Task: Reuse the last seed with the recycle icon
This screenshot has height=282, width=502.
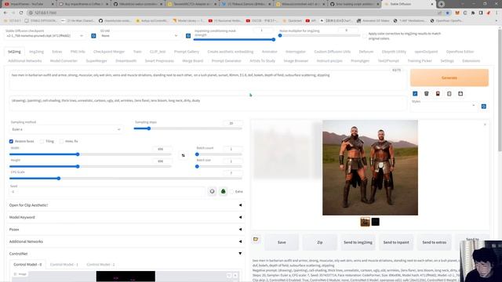Action: pyautogui.click(x=223, y=191)
